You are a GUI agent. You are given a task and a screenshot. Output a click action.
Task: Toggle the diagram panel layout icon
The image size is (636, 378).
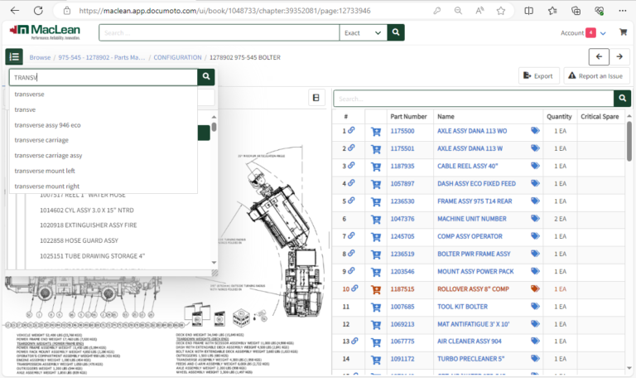[316, 98]
